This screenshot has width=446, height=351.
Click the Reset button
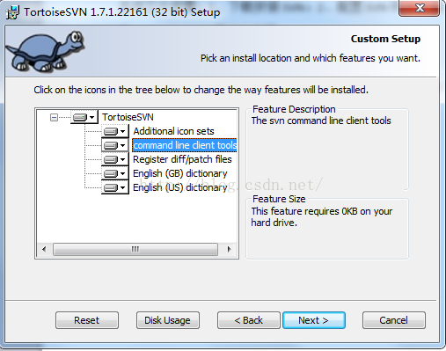(87, 320)
